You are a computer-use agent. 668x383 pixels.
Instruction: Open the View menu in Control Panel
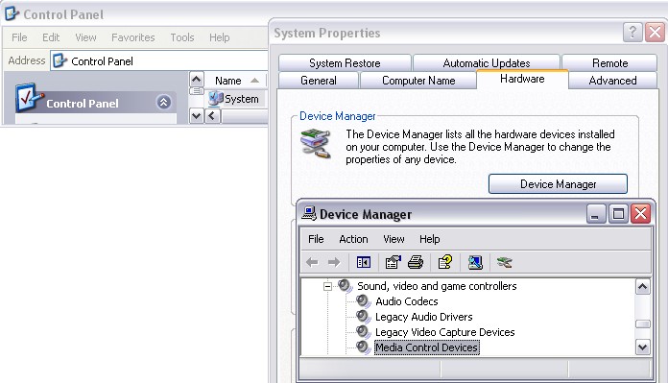[x=85, y=37]
